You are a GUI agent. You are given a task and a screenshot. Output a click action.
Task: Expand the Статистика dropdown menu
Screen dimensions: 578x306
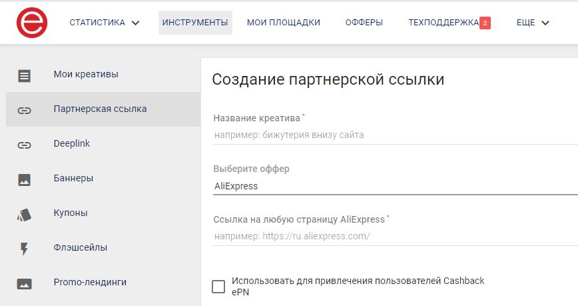point(105,23)
